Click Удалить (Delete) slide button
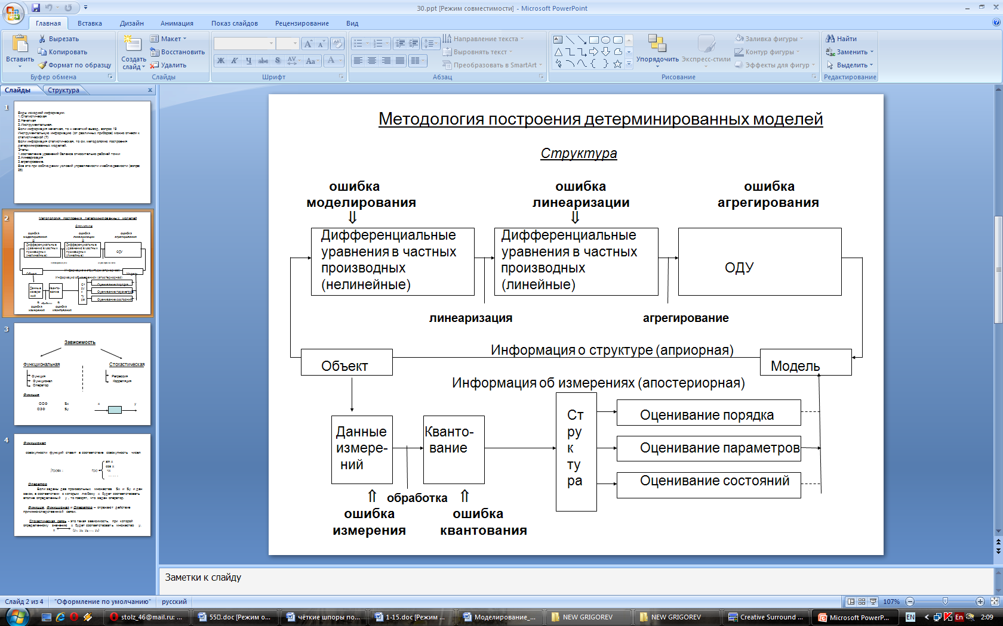 [x=168, y=65]
